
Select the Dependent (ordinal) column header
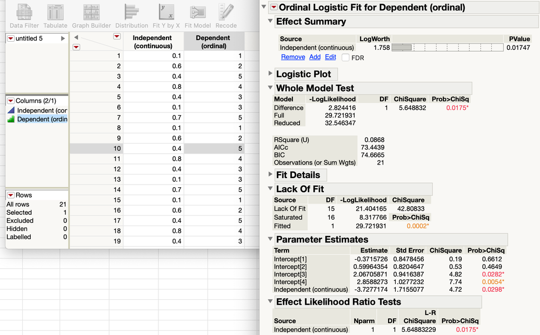tap(214, 42)
